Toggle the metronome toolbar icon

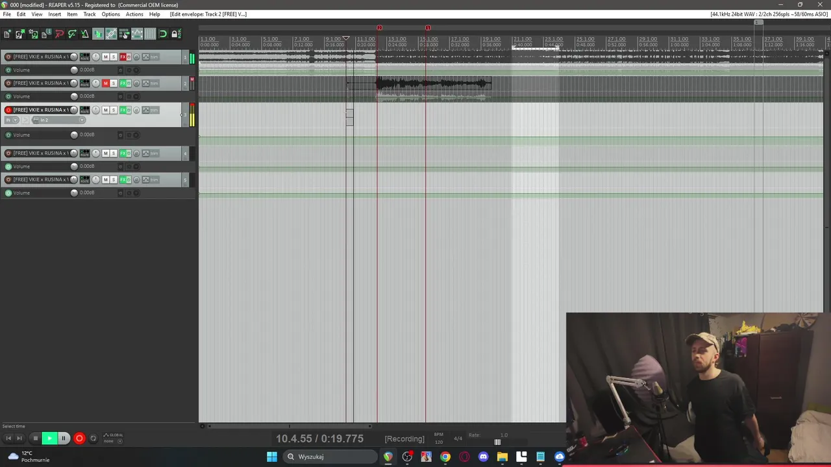click(x=84, y=34)
